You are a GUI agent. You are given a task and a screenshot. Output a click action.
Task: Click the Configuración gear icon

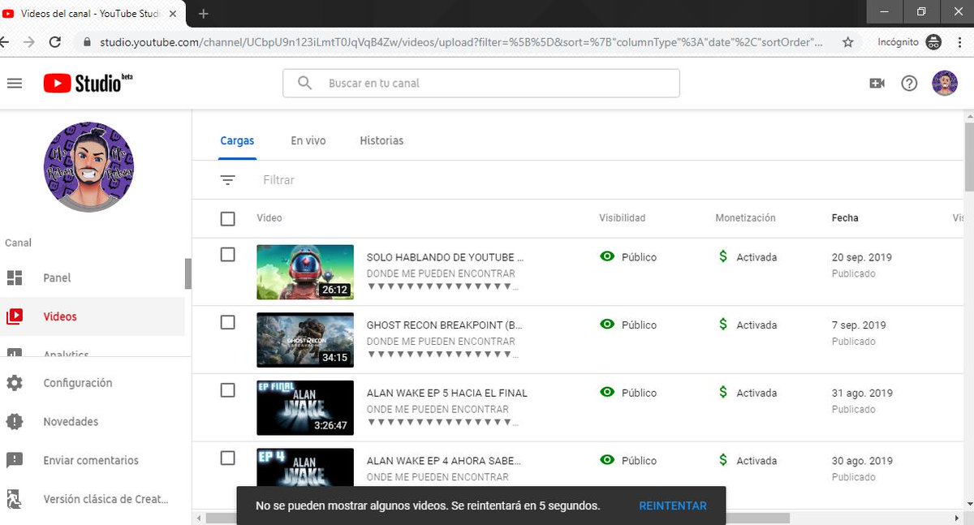(x=15, y=383)
